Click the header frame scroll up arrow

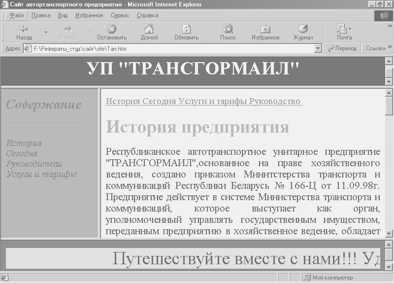389,61
